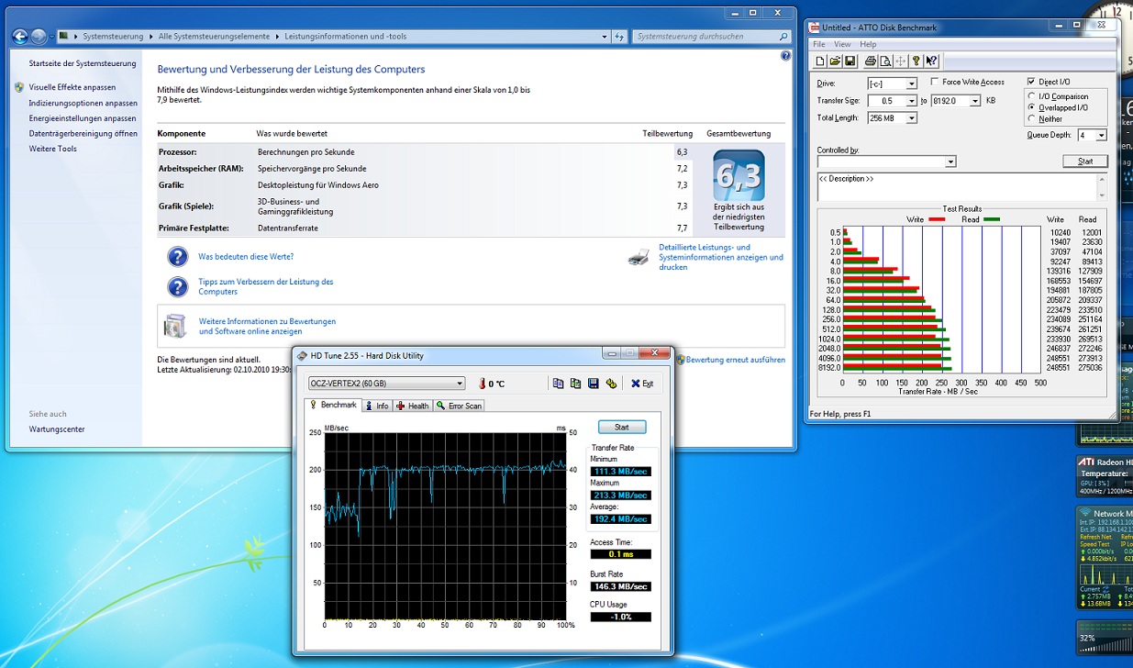Click 'Datenträgerbereinigung öffnen' in the sidebar
Image resolution: width=1133 pixels, height=668 pixels.
[x=83, y=133]
